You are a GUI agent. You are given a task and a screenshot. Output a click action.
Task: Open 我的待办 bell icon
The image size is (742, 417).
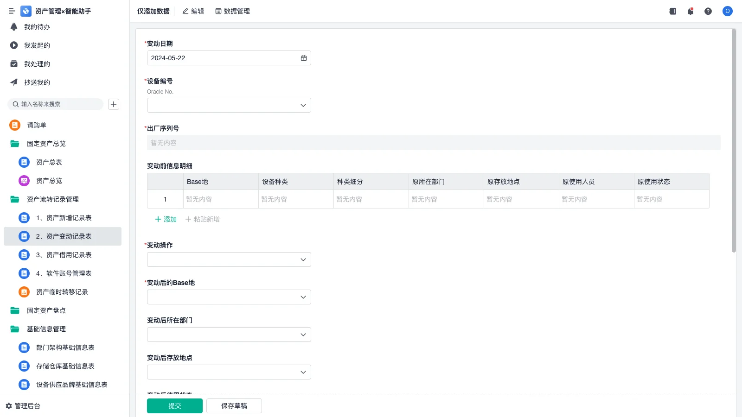pos(14,27)
